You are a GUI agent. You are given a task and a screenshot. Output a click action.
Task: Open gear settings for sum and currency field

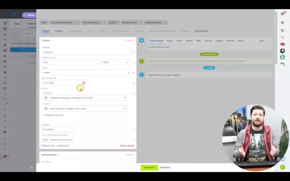(x=134, y=62)
